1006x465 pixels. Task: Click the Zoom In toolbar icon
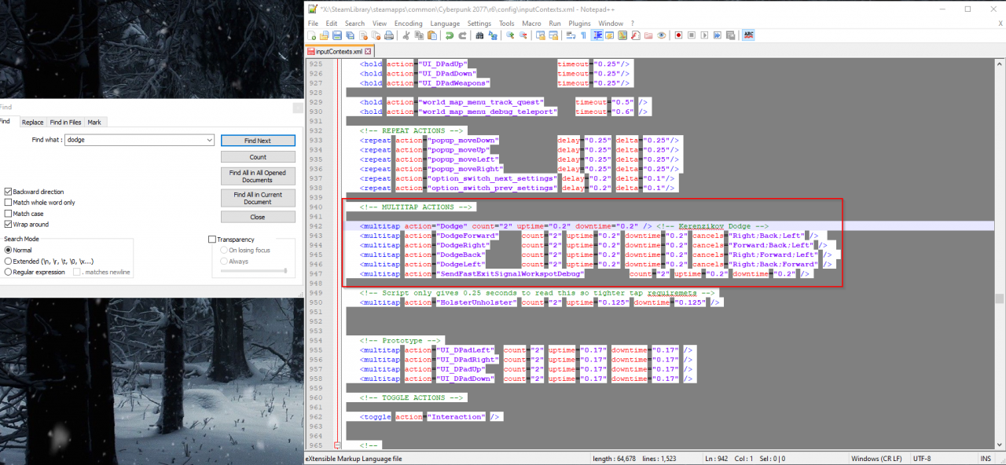(x=510, y=35)
